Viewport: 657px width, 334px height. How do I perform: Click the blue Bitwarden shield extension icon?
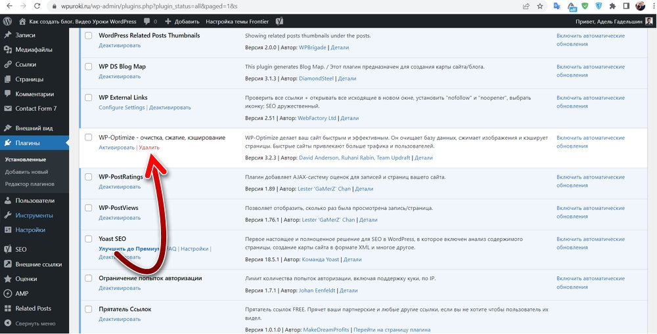point(599,7)
